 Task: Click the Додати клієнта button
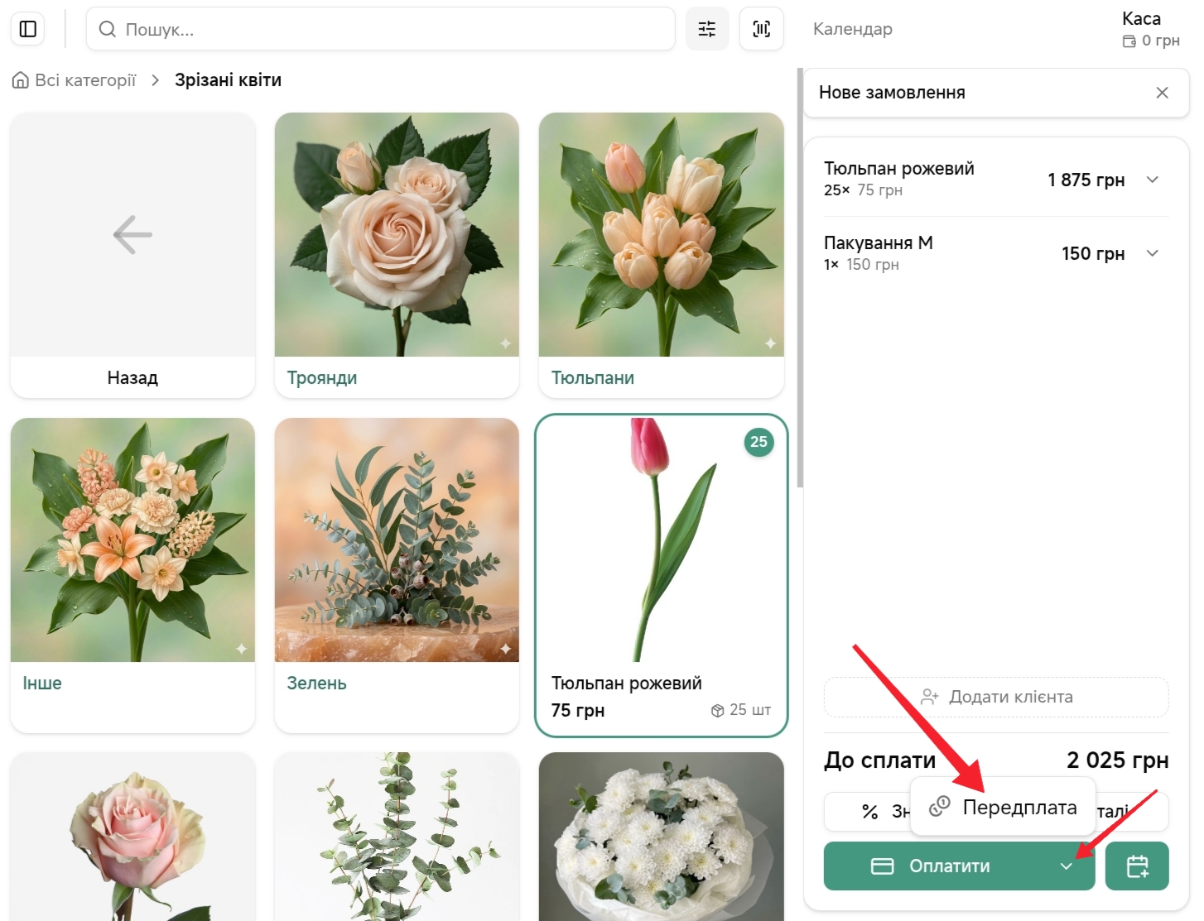(x=996, y=697)
